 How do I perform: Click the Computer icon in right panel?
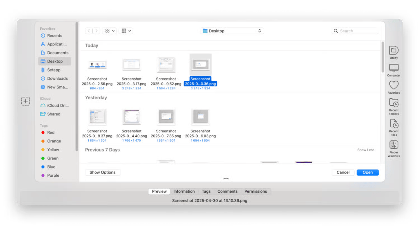[394, 68]
